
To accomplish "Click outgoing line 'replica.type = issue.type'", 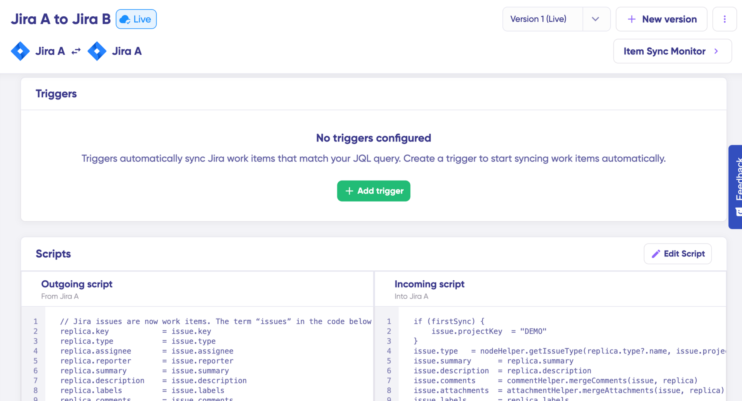I will (x=138, y=341).
